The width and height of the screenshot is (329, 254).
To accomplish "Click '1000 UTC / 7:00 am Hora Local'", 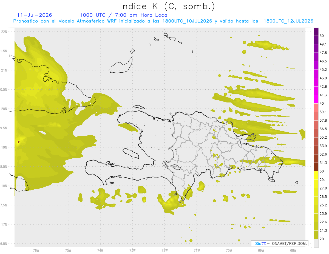I will [124, 15].
